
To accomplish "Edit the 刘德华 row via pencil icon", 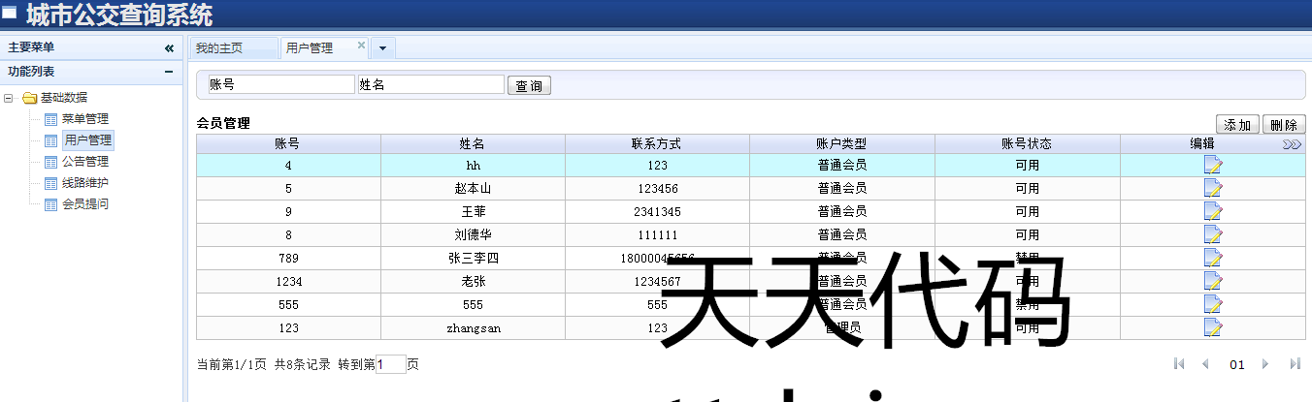I will (1212, 235).
